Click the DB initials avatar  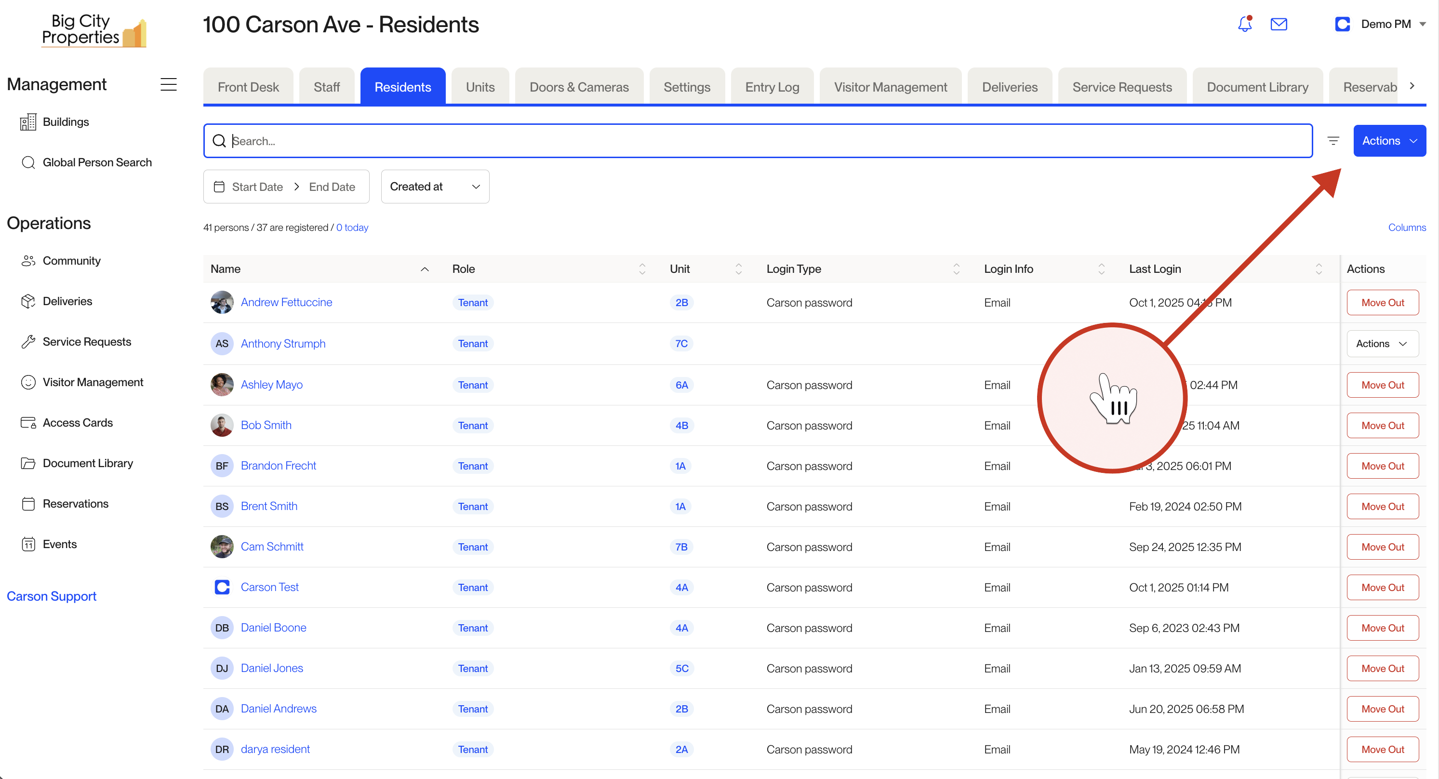[x=222, y=628]
